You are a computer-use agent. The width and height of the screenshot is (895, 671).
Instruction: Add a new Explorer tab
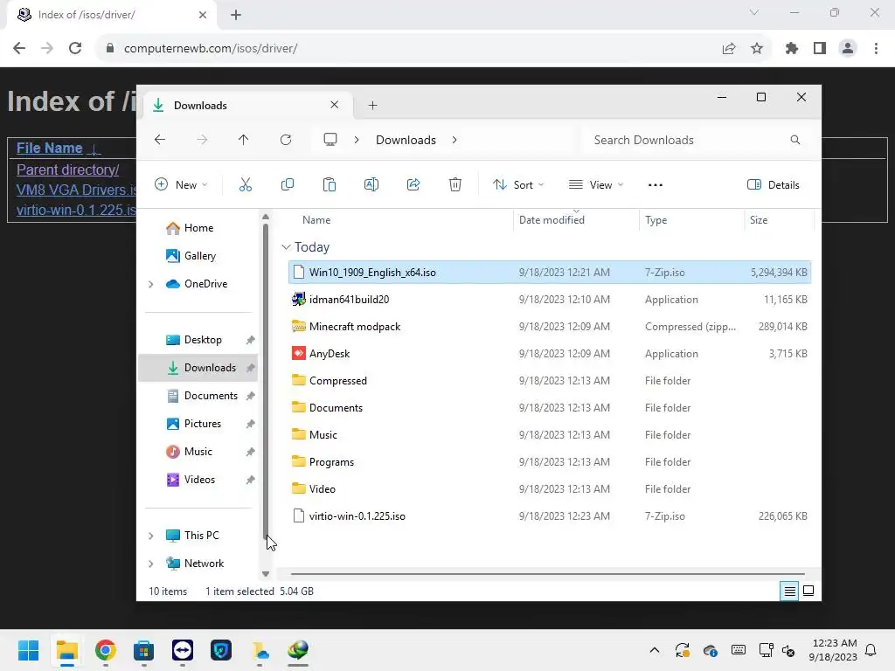click(372, 106)
